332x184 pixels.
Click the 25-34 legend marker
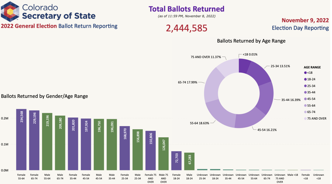[x=306, y=86]
